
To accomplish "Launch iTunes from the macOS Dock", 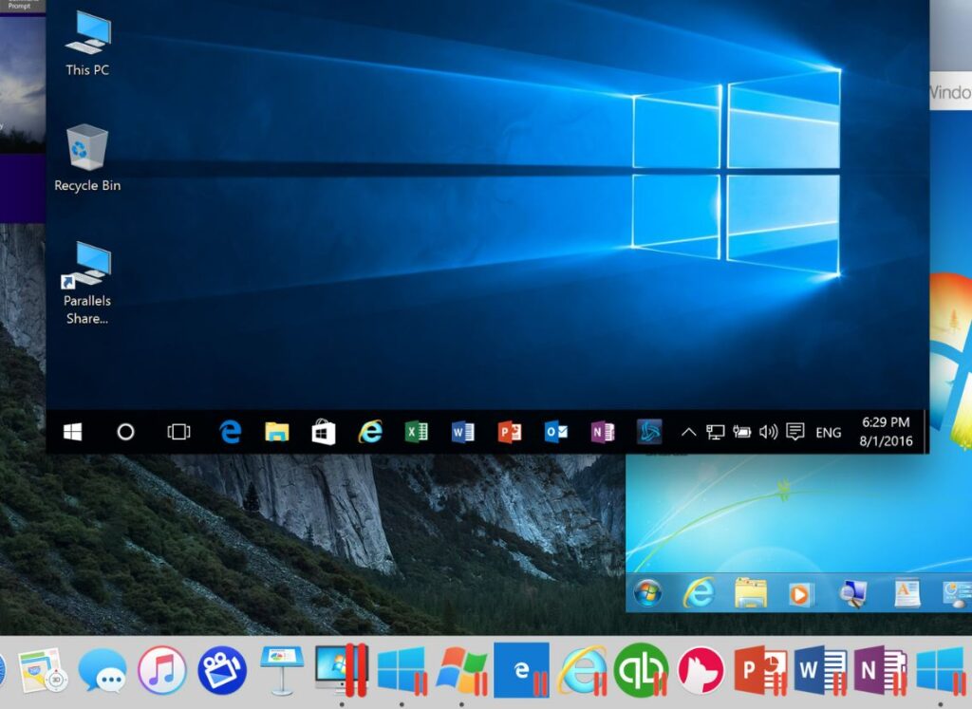I will pos(161,671).
